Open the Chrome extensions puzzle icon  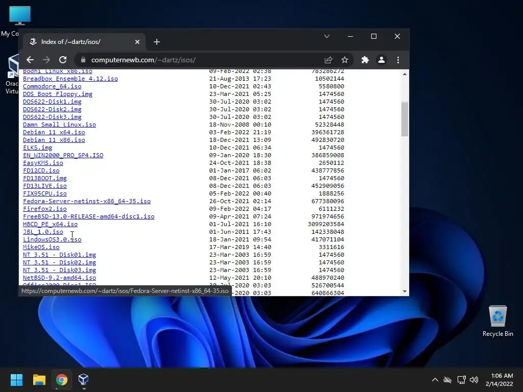tap(365, 60)
